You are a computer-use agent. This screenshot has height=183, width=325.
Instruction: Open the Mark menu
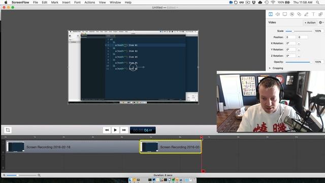(x=55, y=3)
